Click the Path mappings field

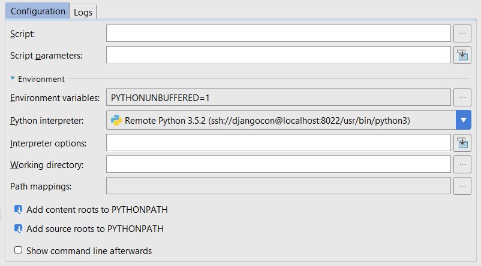point(278,185)
